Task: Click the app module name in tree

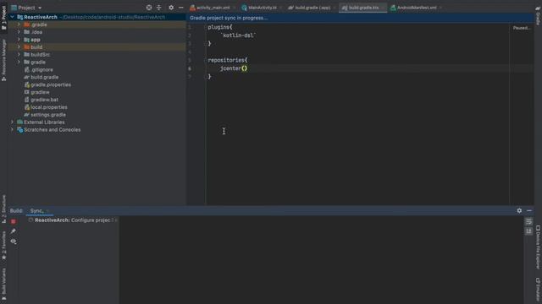Action: 36,40
